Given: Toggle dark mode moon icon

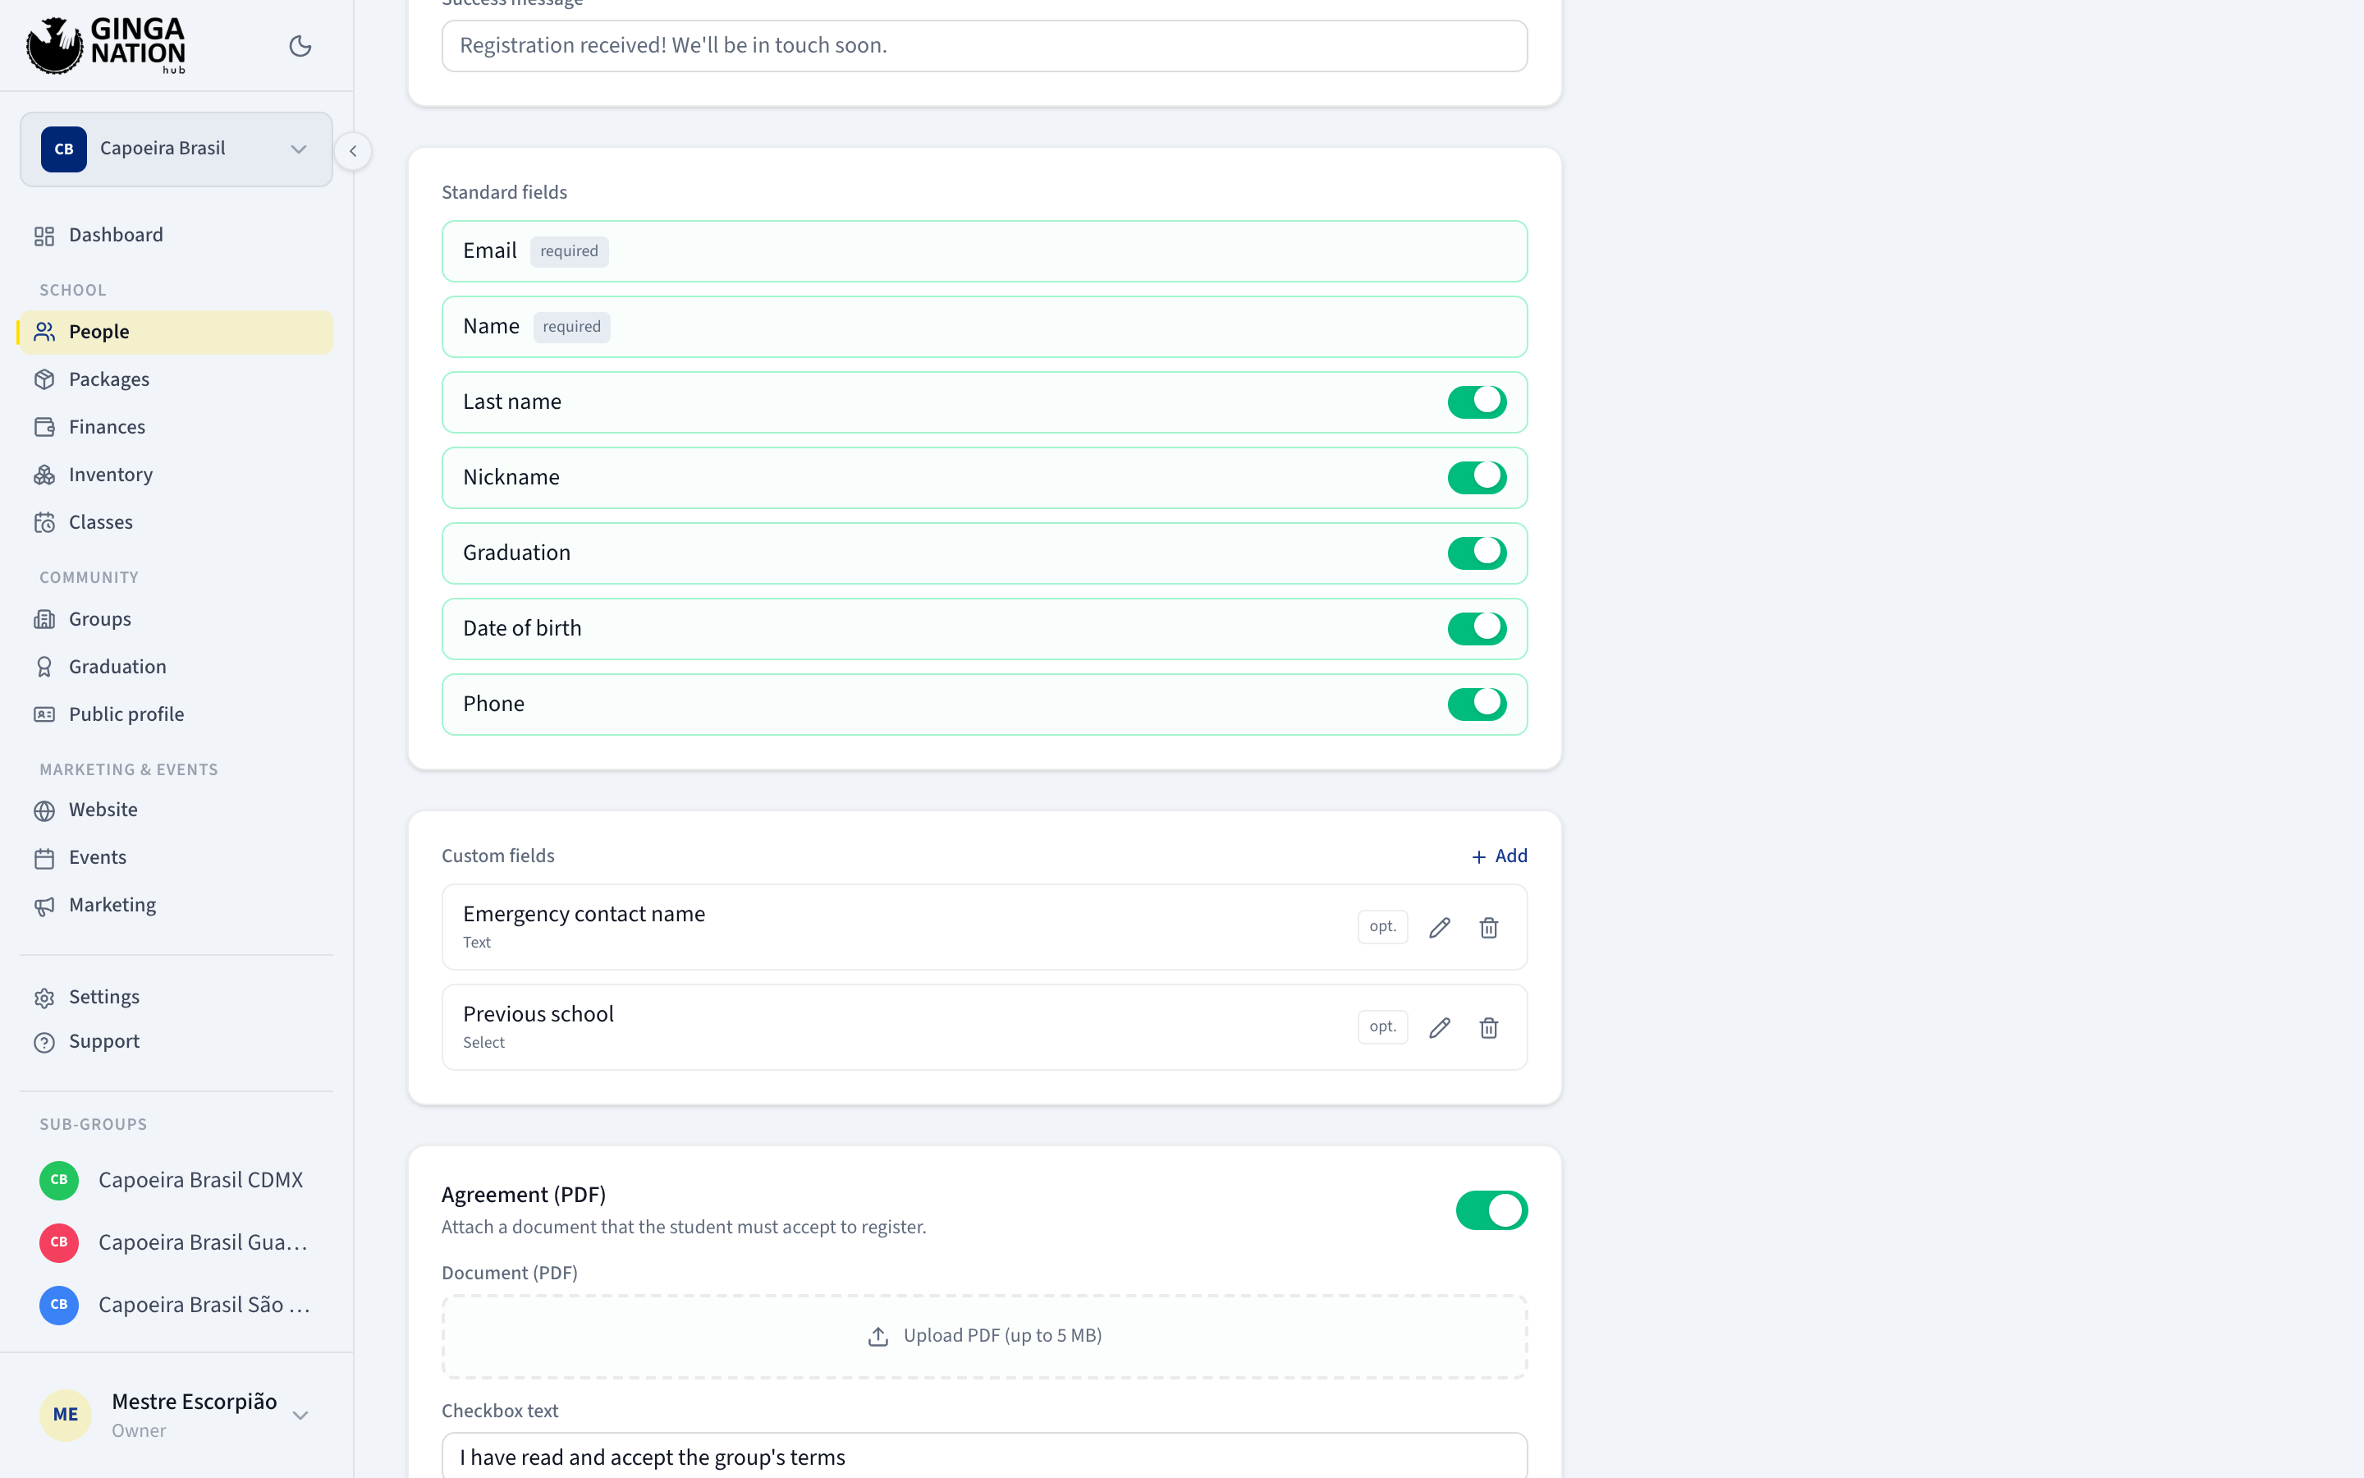Looking at the screenshot, I should click(x=300, y=46).
